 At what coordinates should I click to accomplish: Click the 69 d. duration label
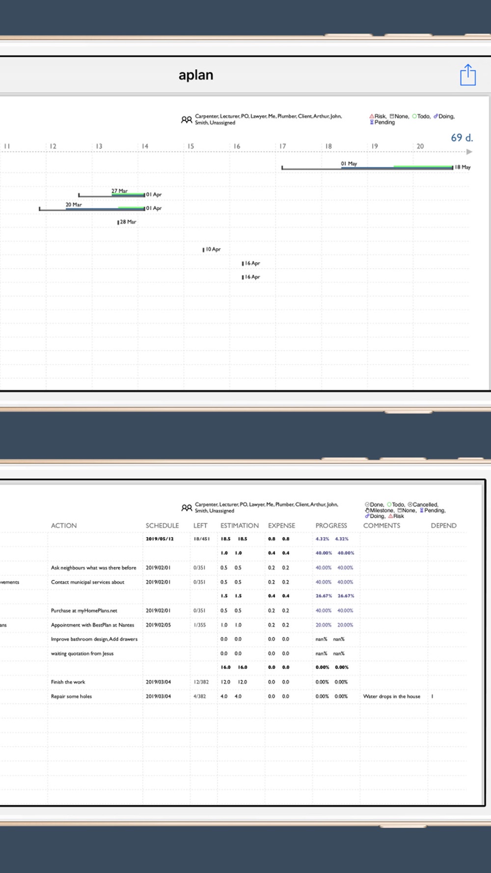(x=462, y=138)
